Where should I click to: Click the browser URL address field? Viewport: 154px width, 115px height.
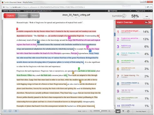pos(74,7)
